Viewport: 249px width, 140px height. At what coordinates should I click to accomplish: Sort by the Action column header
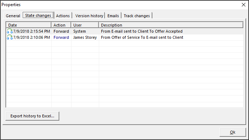pyautogui.click(x=61, y=25)
